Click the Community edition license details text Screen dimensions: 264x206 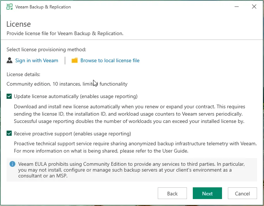tap(67, 84)
